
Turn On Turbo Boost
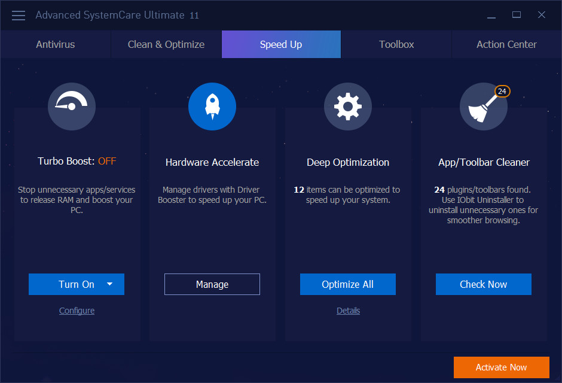click(77, 284)
